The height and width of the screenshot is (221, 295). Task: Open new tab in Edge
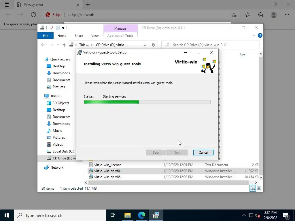pos(88,5)
